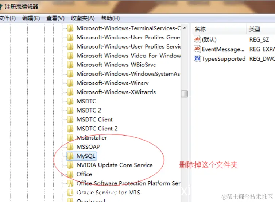This screenshot has width=275, height=202.
Task: Click the MSDTC 2 folder icon
Action: pyautogui.click(x=70, y=110)
